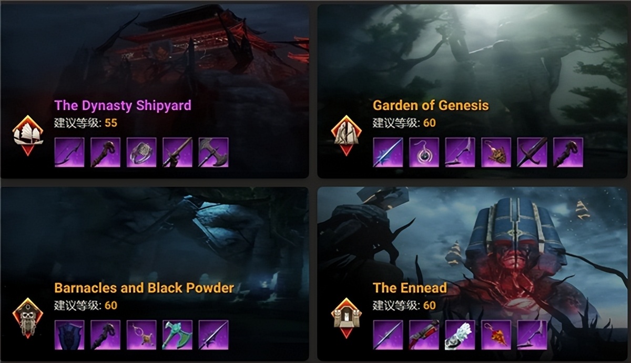Click the red blunderbuss reward in The Ennead
Image resolution: width=631 pixels, height=363 pixels.
[x=424, y=335]
